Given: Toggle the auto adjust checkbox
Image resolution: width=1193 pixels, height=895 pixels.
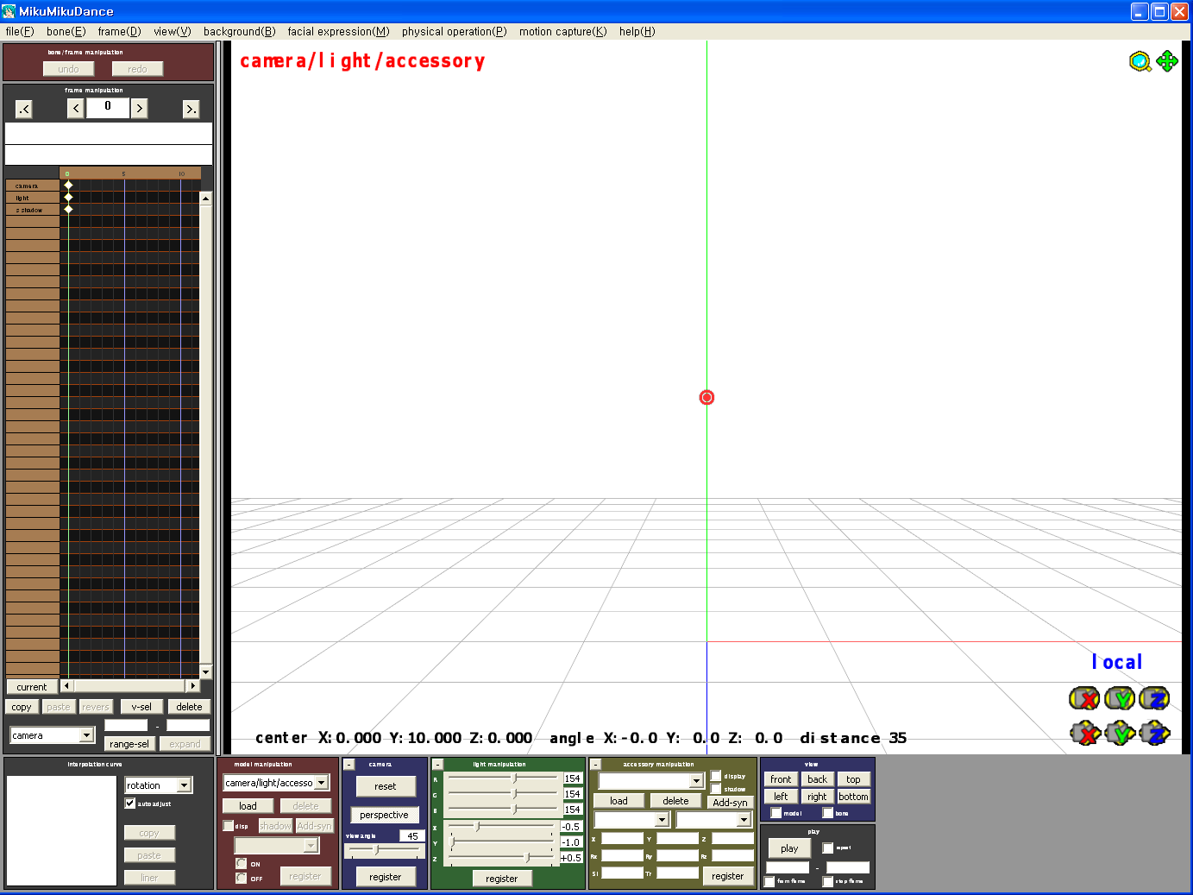Looking at the screenshot, I should (130, 804).
